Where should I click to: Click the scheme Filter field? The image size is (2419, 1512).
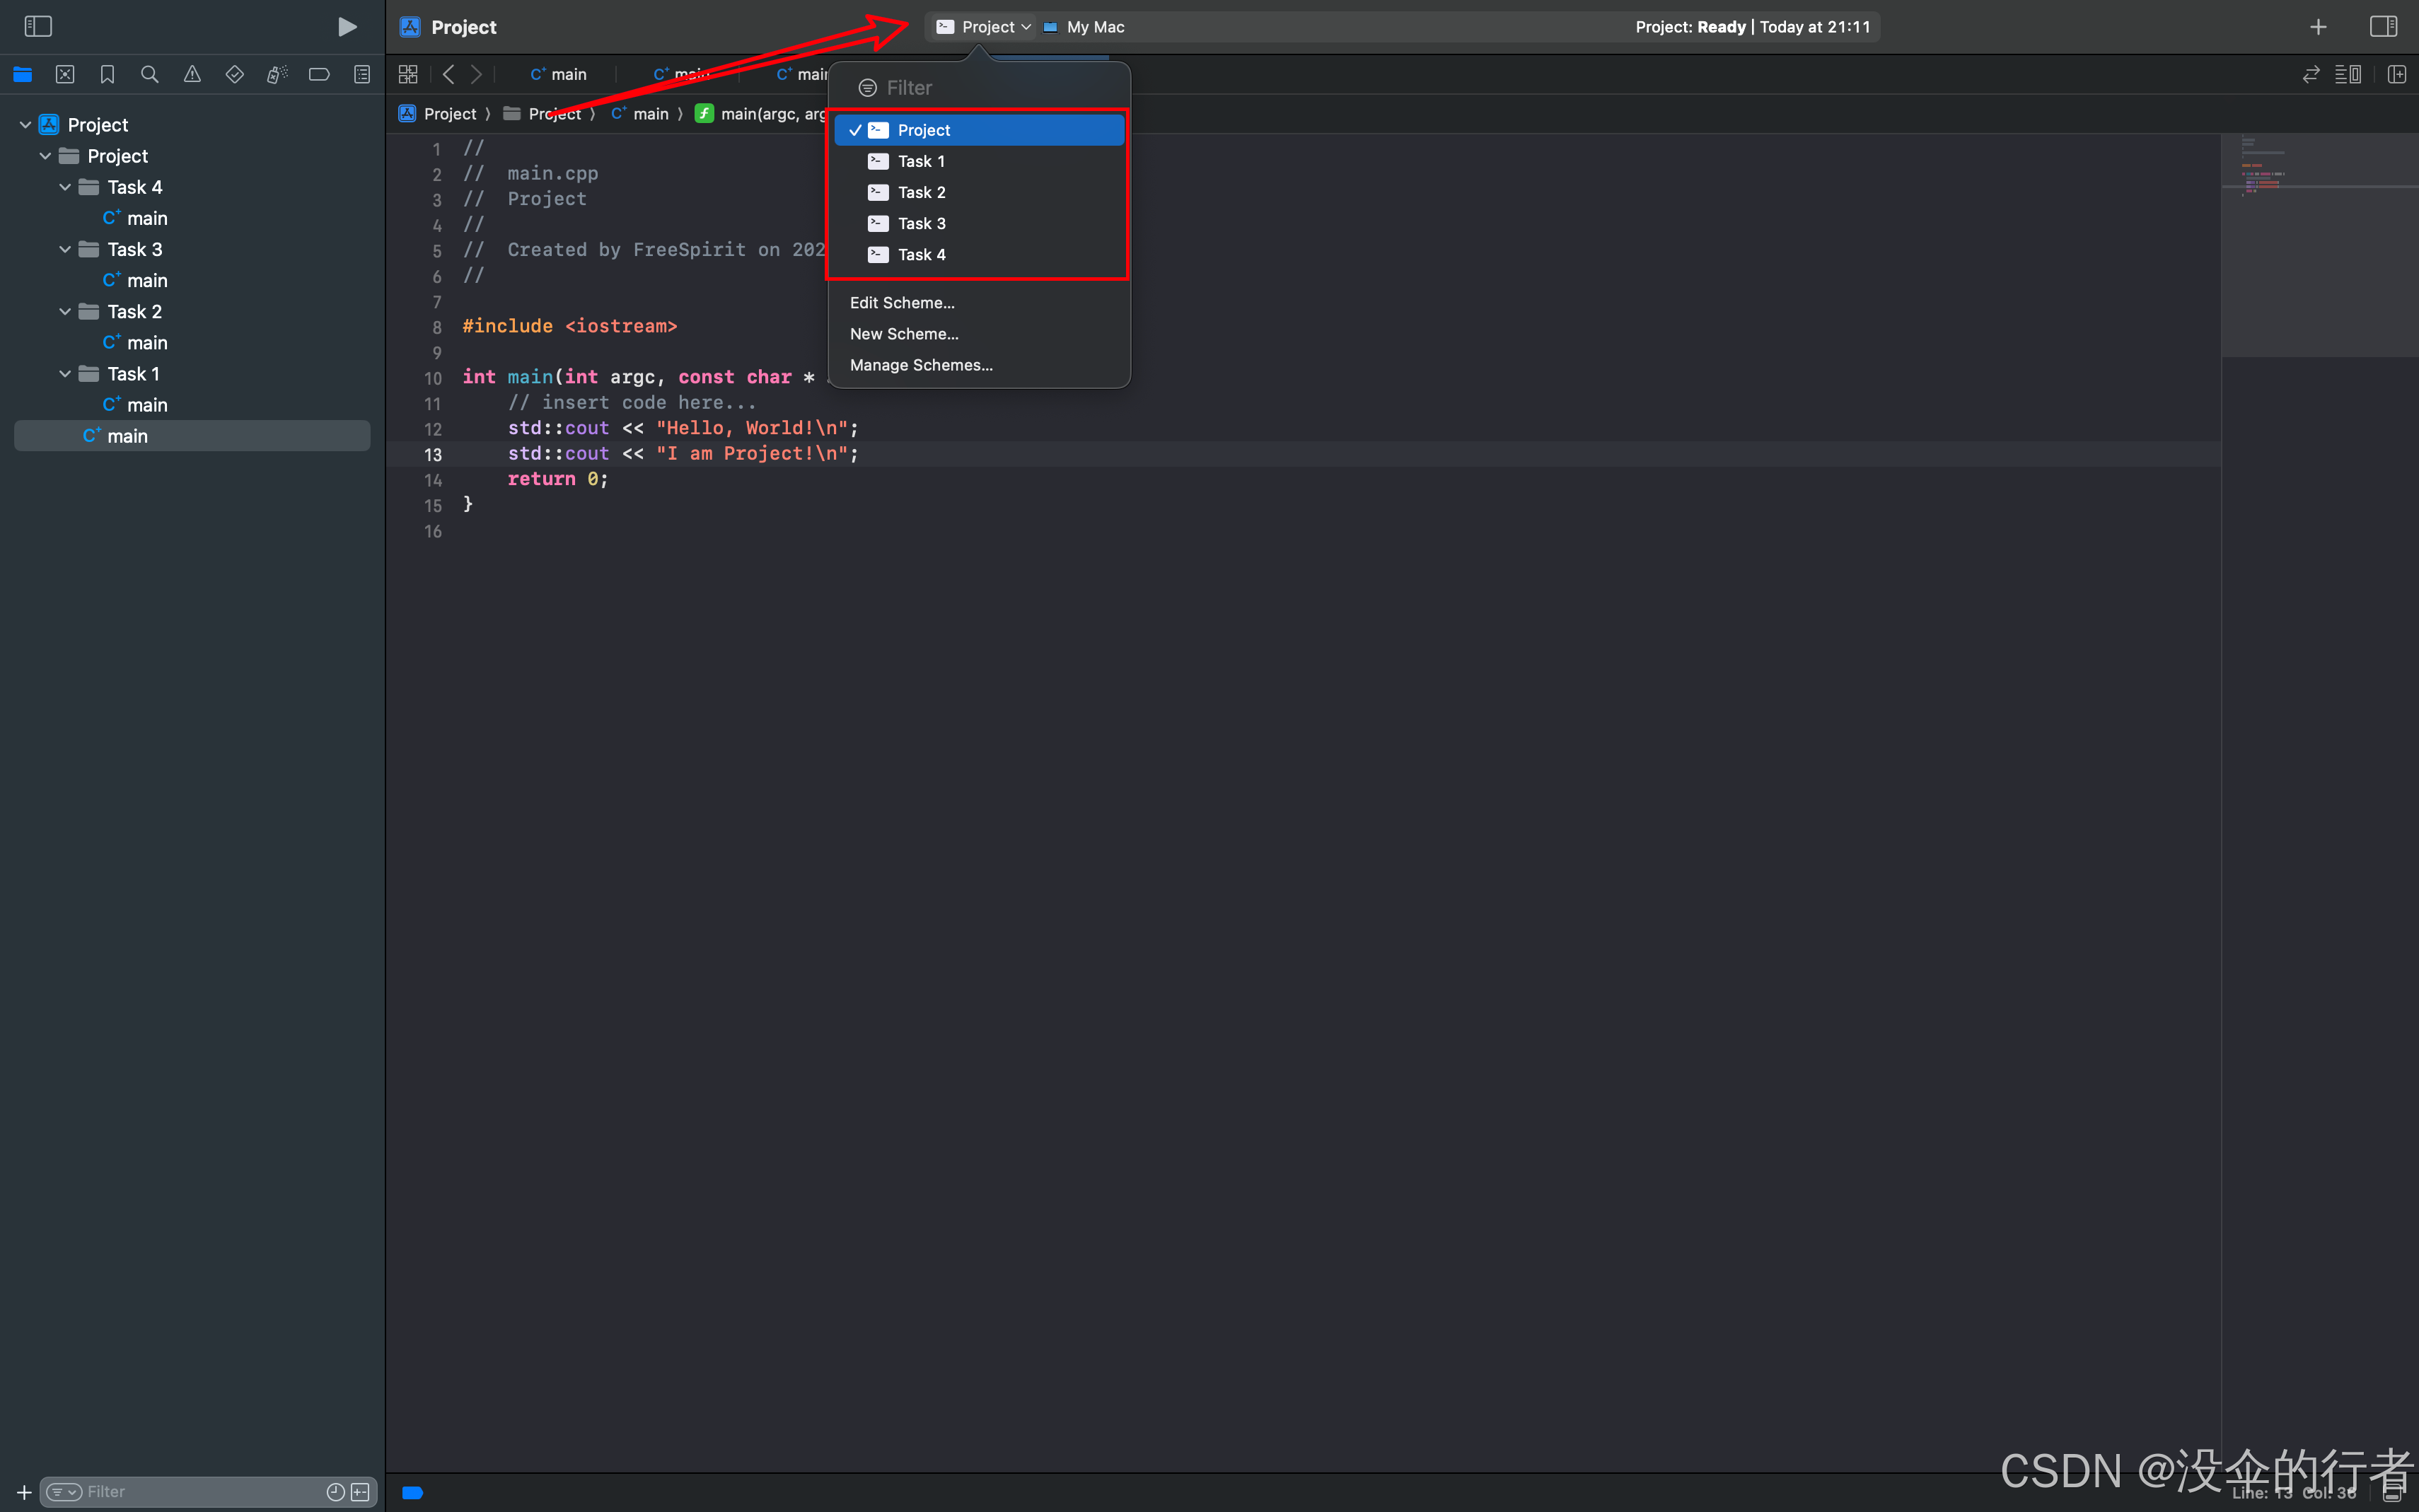tap(980, 88)
